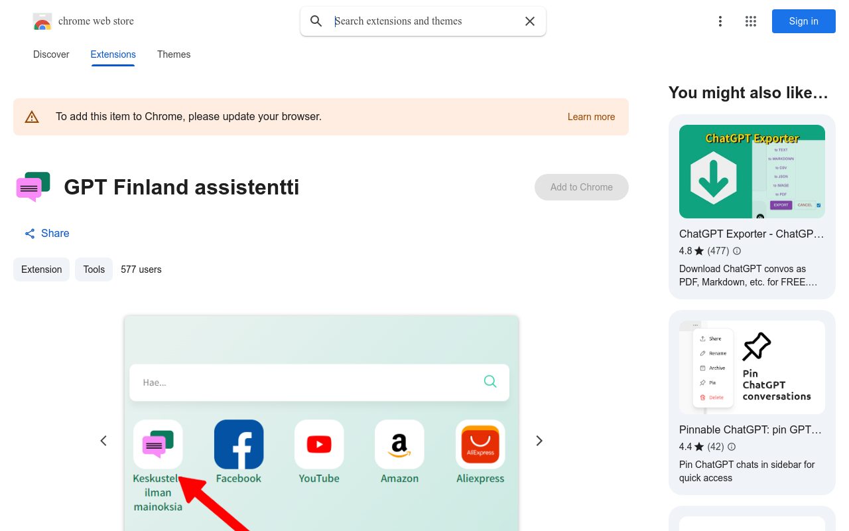Screen dimensions: 849x531
Task: Click the Extension category chip
Action: (x=41, y=269)
